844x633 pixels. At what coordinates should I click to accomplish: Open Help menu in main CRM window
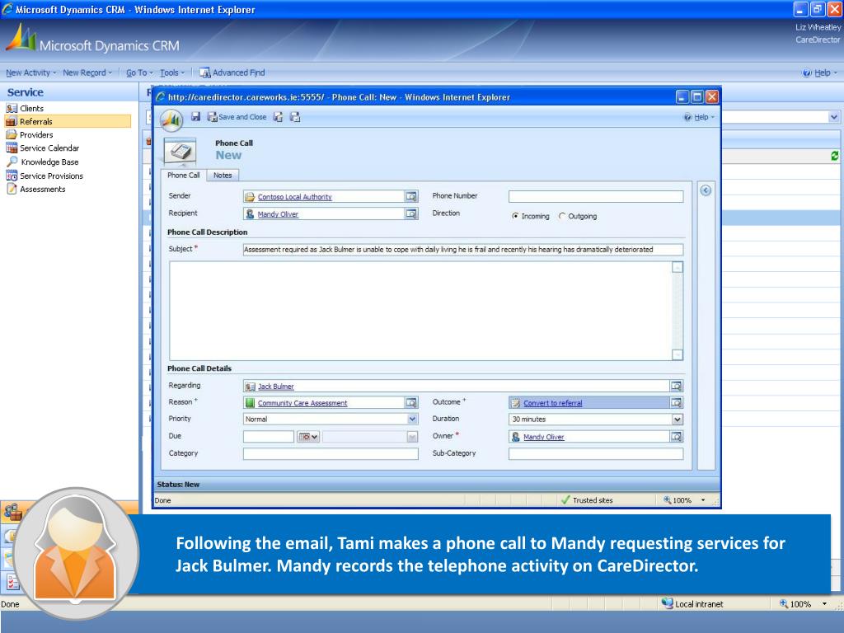coord(820,73)
